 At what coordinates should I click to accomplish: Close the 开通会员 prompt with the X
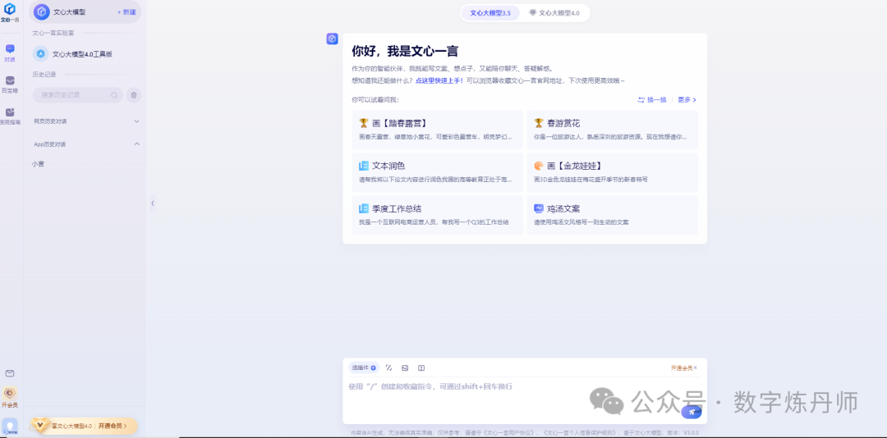[696, 368]
